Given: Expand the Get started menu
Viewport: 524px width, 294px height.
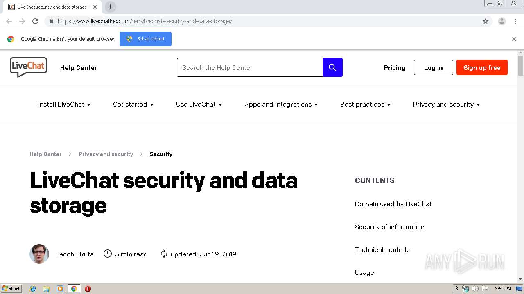Looking at the screenshot, I should point(133,105).
